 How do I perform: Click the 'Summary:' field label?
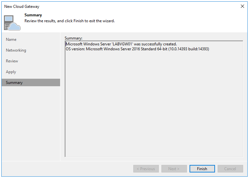74,38
